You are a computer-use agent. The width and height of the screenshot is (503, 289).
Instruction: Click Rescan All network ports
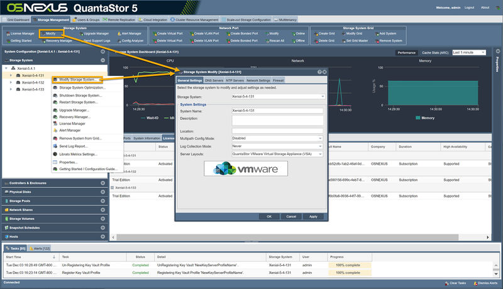coord(275,41)
